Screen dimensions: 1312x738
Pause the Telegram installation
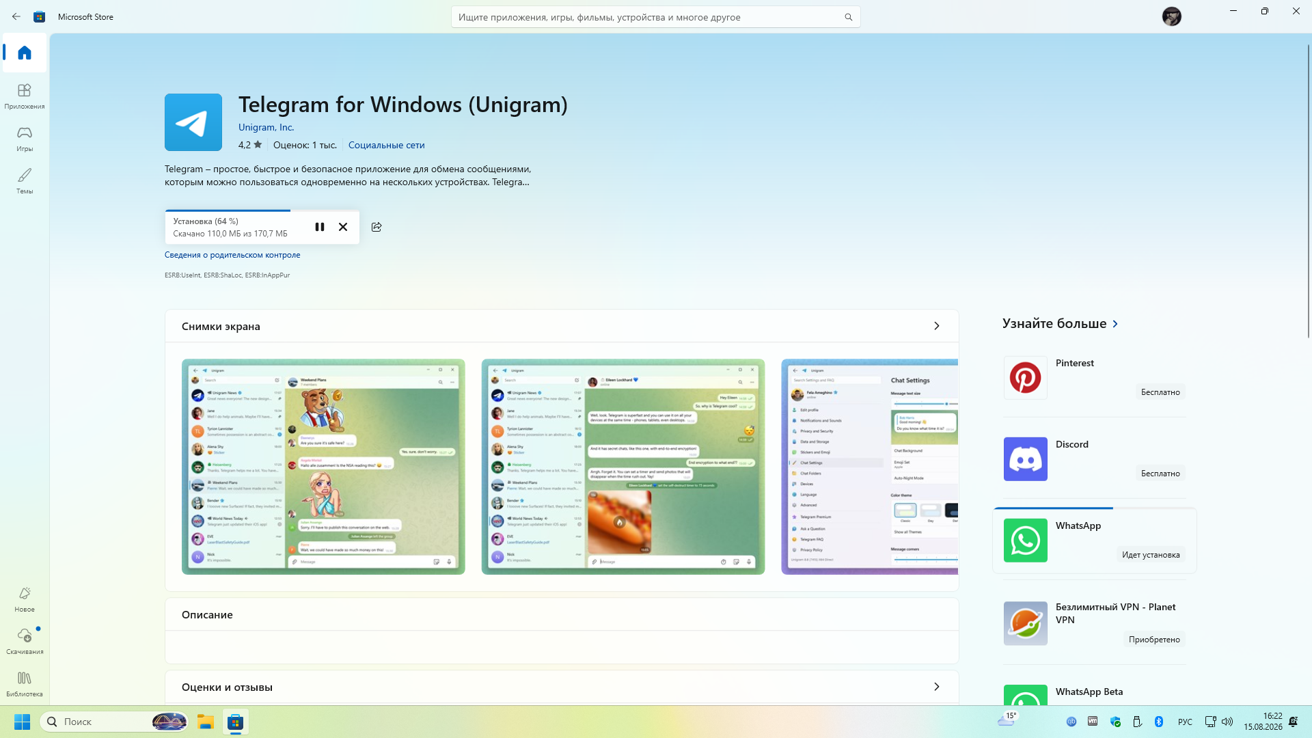[x=319, y=227]
